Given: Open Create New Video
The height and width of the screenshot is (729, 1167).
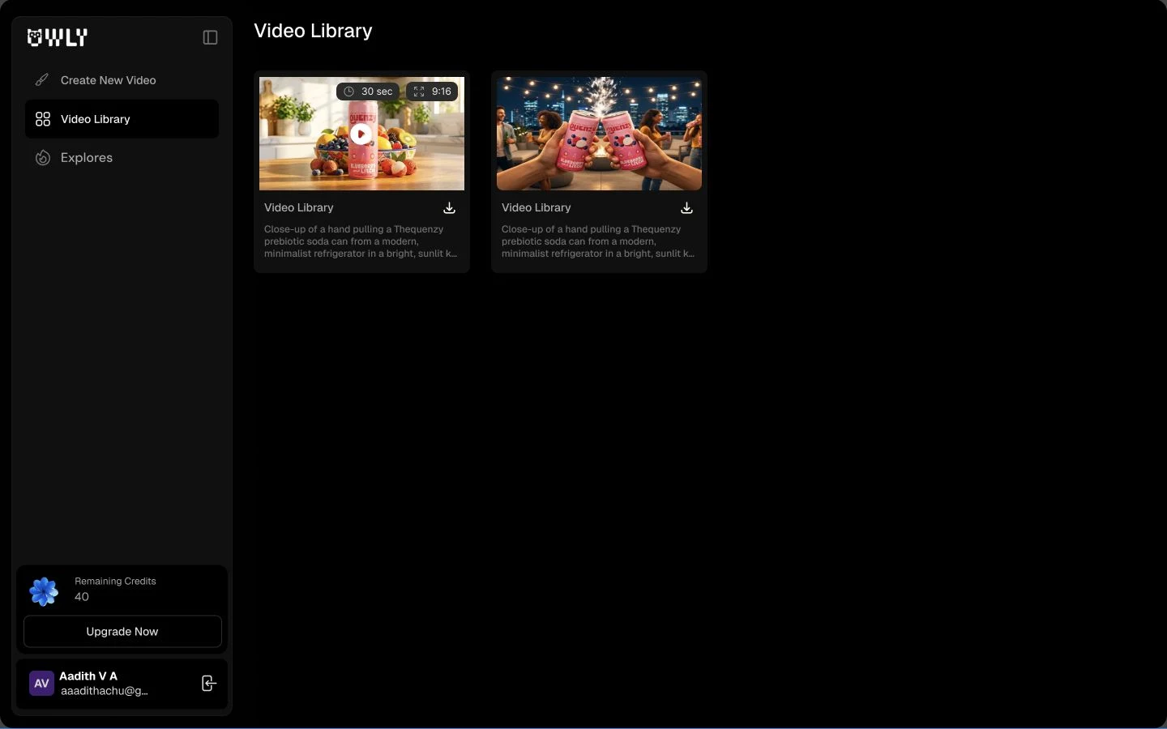Looking at the screenshot, I should 122,80.
